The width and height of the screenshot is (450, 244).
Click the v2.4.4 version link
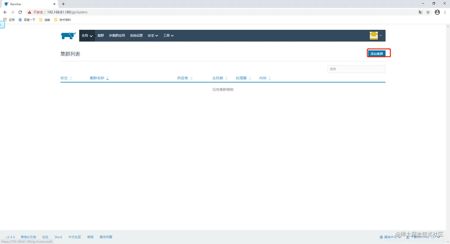(x=10, y=237)
